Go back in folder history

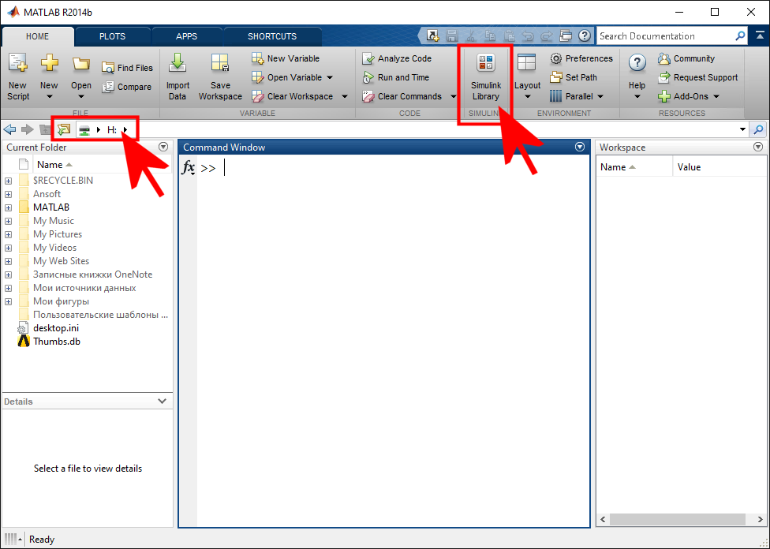pos(9,129)
